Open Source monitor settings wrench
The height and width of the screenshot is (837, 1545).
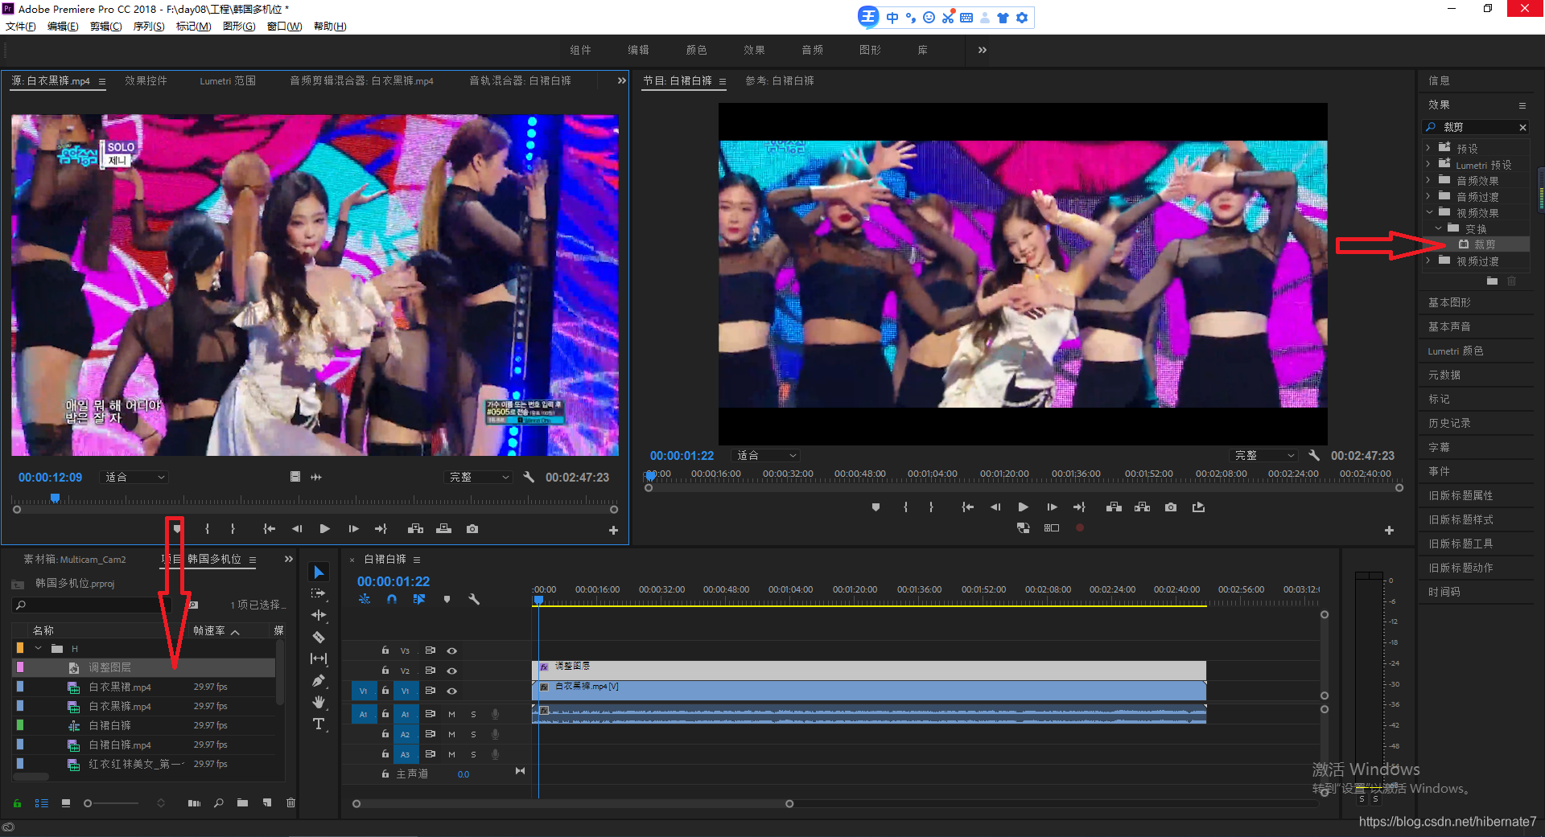point(529,477)
